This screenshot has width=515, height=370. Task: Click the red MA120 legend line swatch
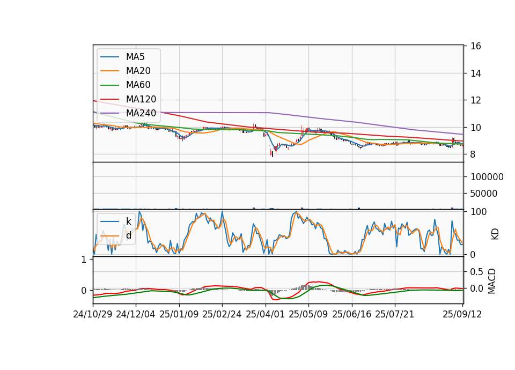(109, 100)
